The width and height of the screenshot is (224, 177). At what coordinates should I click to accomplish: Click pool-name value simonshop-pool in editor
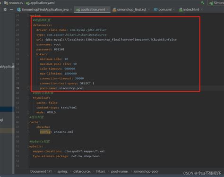tap(71, 88)
